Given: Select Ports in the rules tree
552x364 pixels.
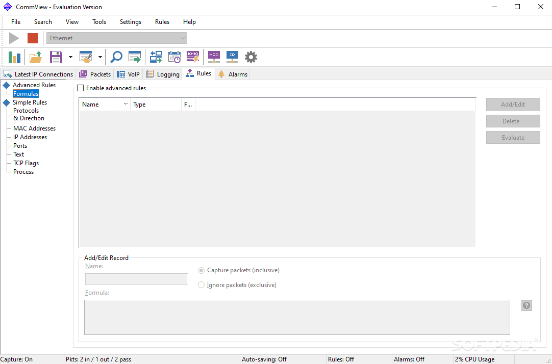Looking at the screenshot, I should click(20, 146).
